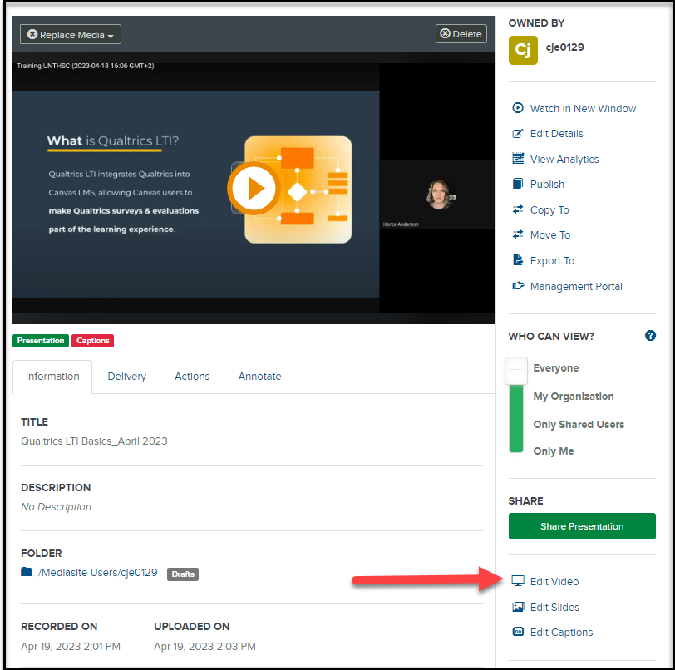Click owner name cje0129
The height and width of the screenshot is (670, 675).
click(x=564, y=47)
